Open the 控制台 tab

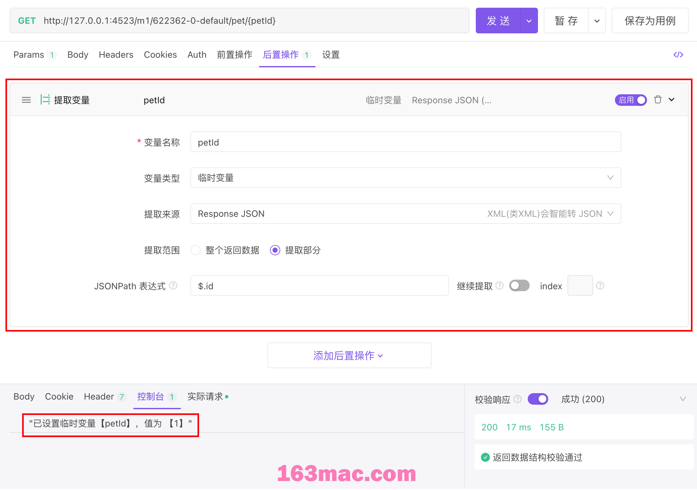coord(157,397)
